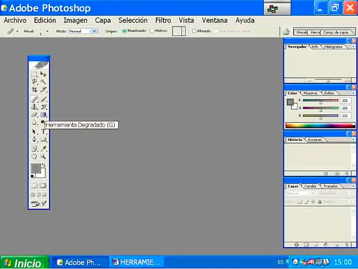Click the Inicio start button
358x269 pixels.
(24, 262)
